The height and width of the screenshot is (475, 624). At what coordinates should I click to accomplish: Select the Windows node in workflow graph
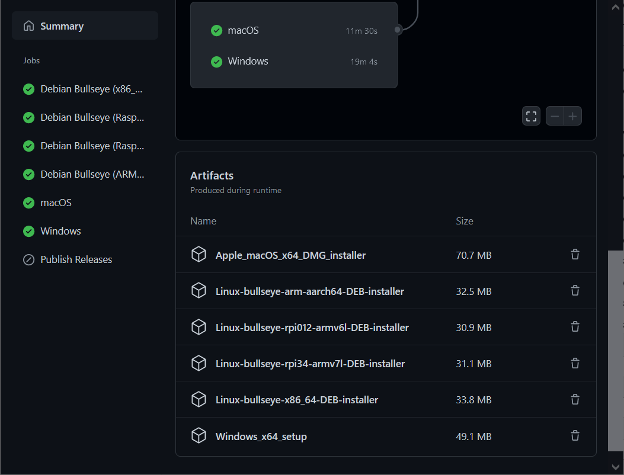294,61
